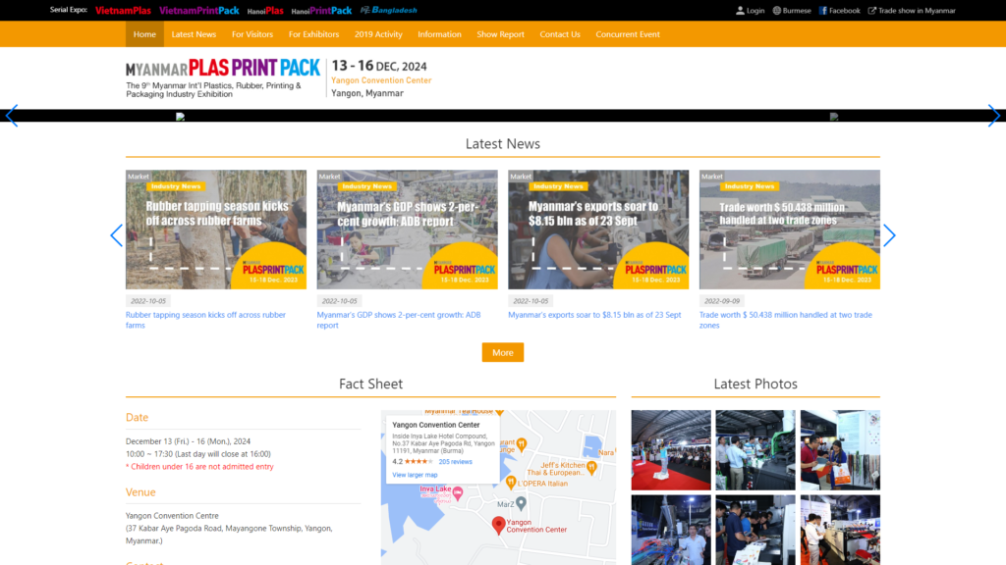This screenshot has height=565, width=1006.
Task: Show next Latest News items arrow
Action: pyautogui.click(x=889, y=235)
